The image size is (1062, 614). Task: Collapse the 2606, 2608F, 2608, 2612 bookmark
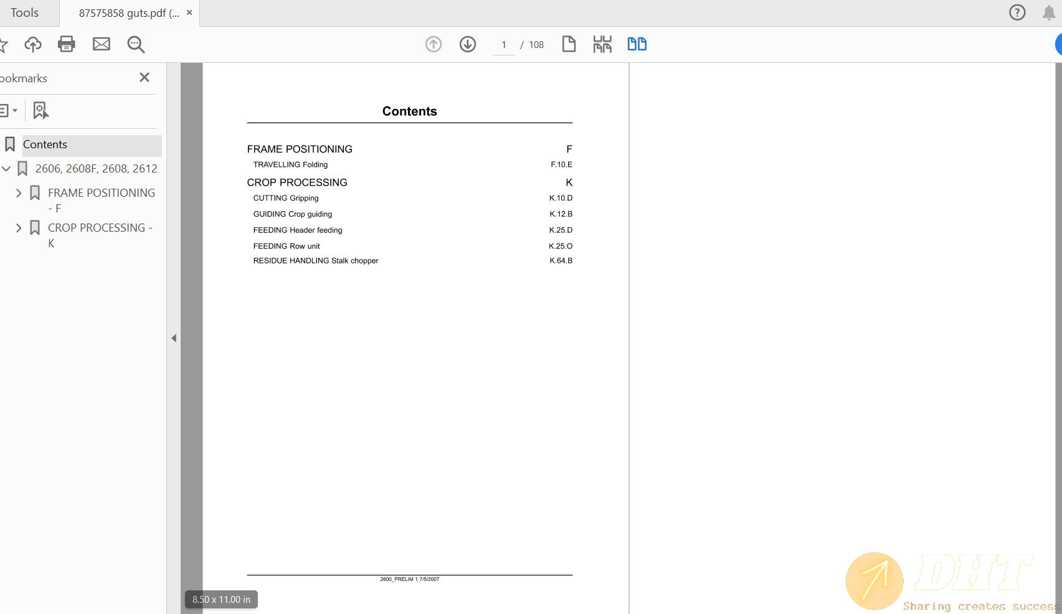6,169
